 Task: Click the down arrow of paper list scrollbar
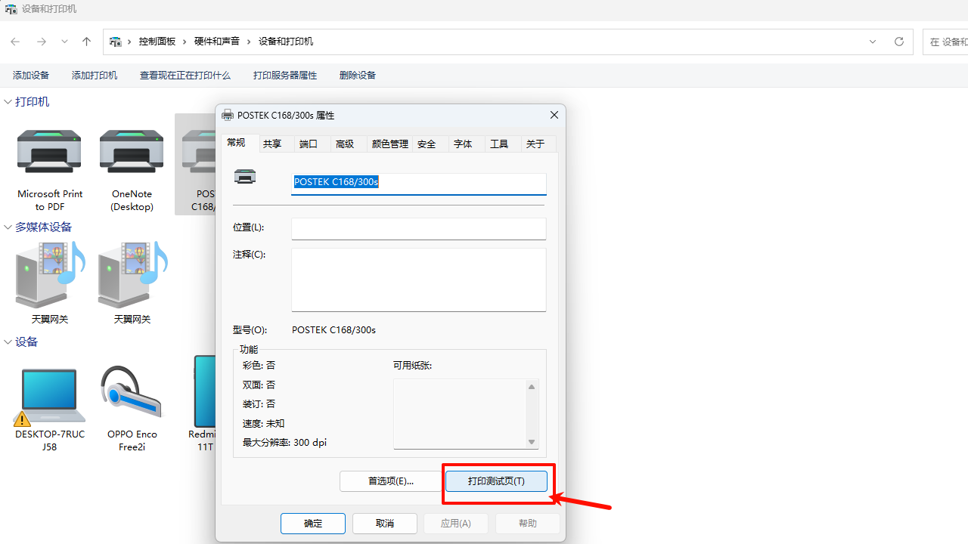pyautogui.click(x=532, y=442)
